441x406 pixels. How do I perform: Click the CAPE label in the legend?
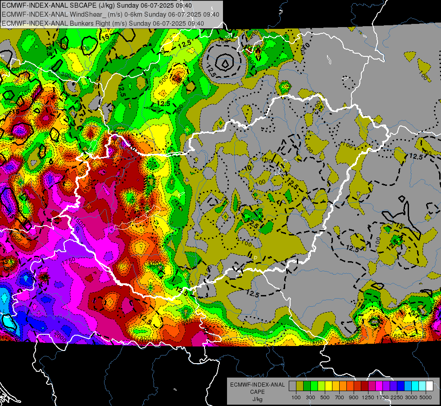[x=257, y=392]
